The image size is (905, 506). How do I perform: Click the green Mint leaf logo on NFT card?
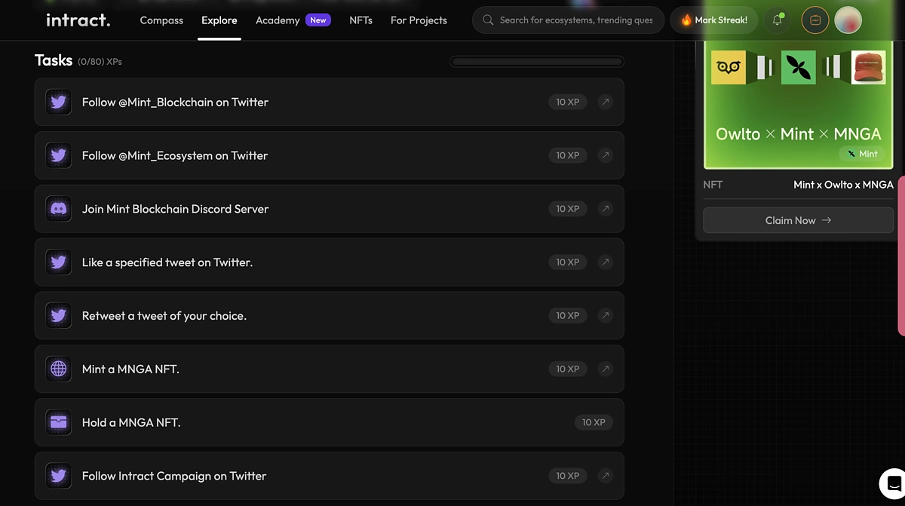[799, 67]
